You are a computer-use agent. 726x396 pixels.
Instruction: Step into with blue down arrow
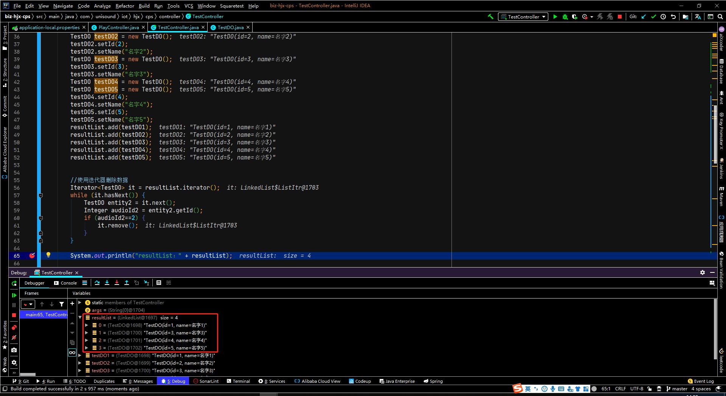coord(107,283)
